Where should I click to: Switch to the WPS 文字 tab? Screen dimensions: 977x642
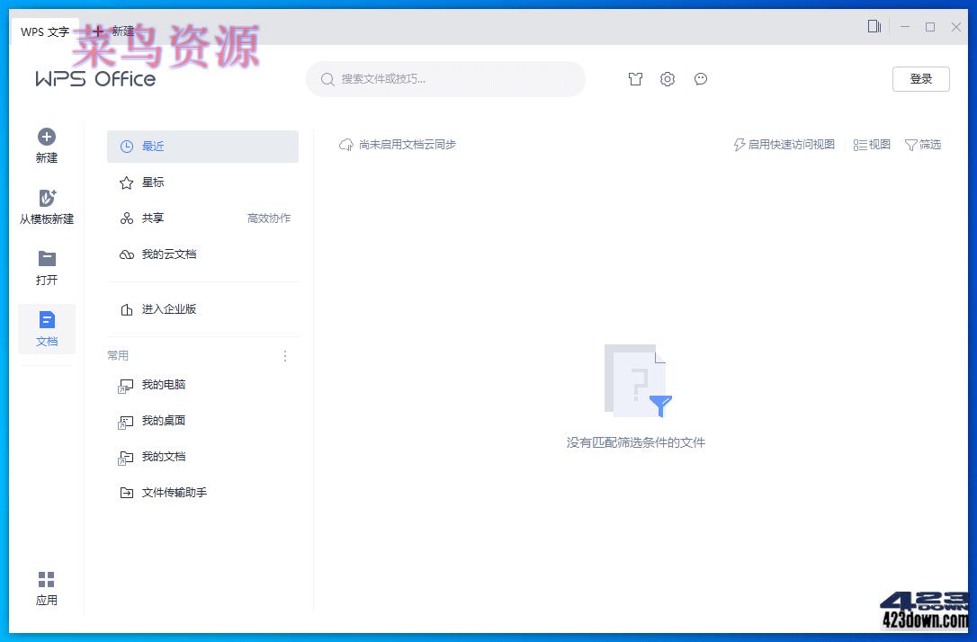pos(43,31)
